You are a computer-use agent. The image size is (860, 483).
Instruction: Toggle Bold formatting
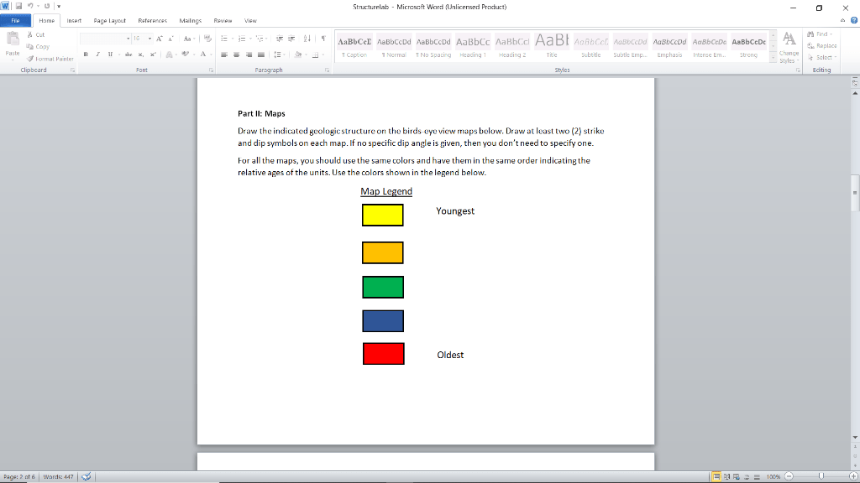point(86,55)
